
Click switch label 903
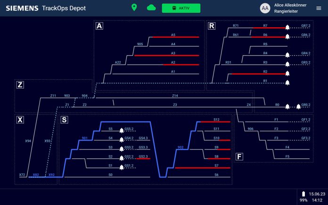point(67,96)
